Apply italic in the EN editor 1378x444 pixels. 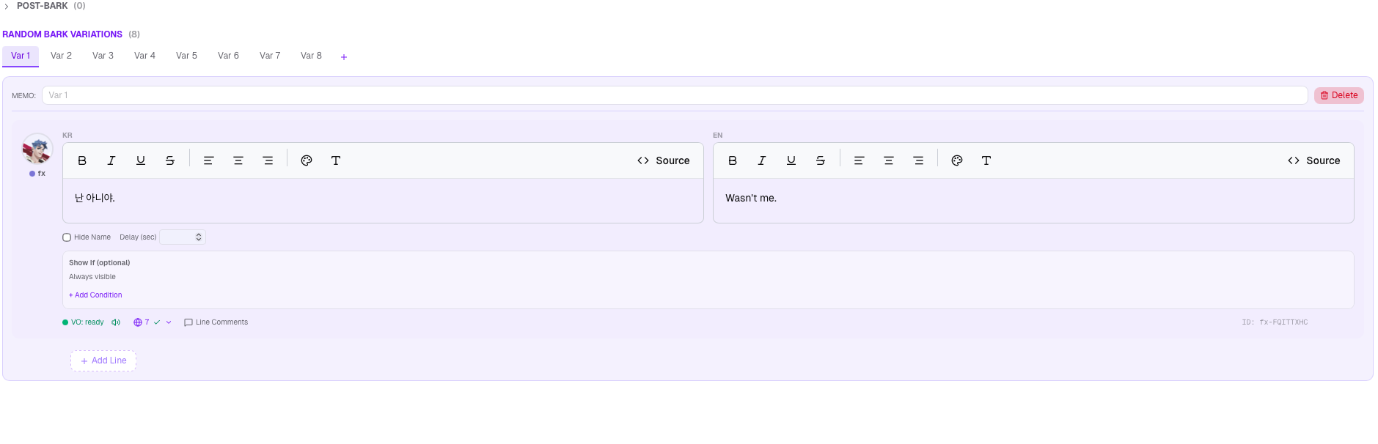coord(761,160)
